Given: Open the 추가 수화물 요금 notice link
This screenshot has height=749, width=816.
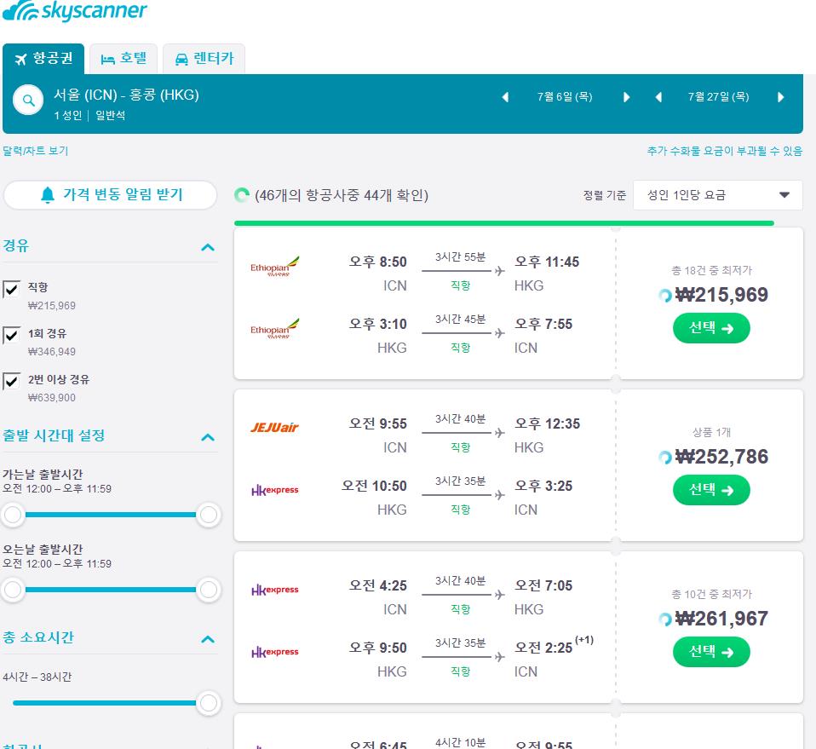Looking at the screenshot, I should pyautogui.click(x=724, y=151).
